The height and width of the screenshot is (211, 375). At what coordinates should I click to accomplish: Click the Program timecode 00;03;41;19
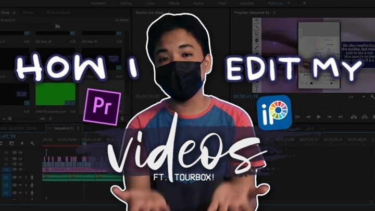[246, 96]
